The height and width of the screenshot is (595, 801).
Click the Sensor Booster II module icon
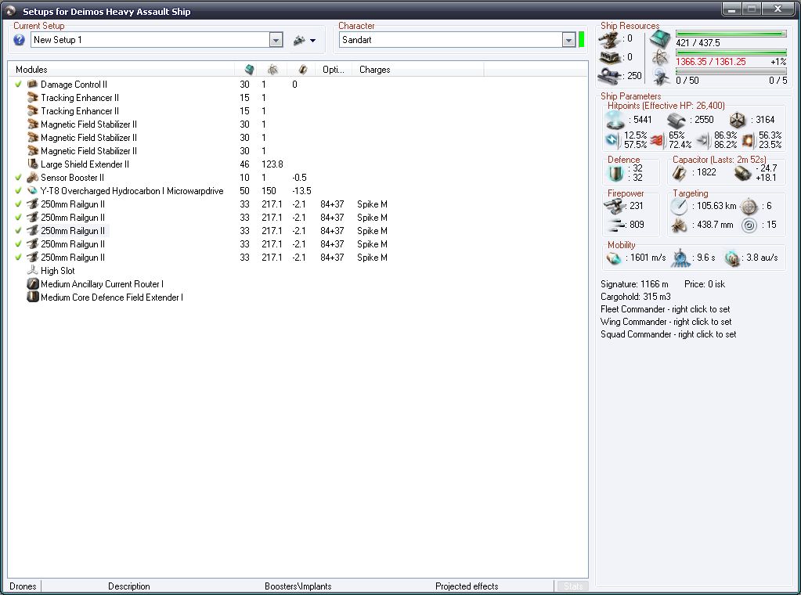(x=33, y=177)
